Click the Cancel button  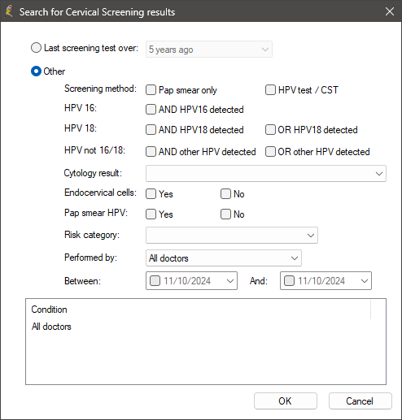click(x=360, y=401)
